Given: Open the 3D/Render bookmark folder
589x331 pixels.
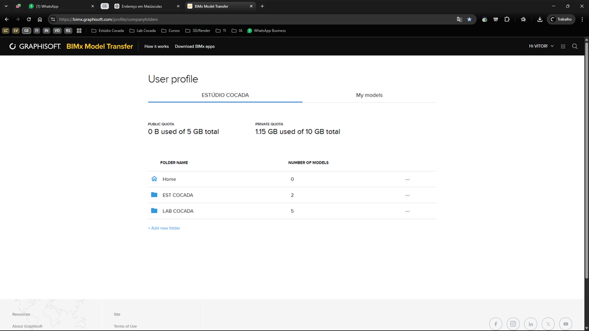Looking at the screenshot, I should [x=198, y=31].
